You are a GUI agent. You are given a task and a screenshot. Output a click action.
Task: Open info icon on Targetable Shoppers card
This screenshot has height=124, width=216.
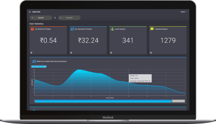(151, 53)
